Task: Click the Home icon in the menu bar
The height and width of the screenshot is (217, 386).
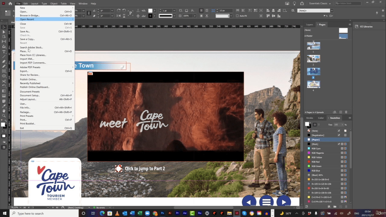Action: pyautogui.click(x=10, y=3)
